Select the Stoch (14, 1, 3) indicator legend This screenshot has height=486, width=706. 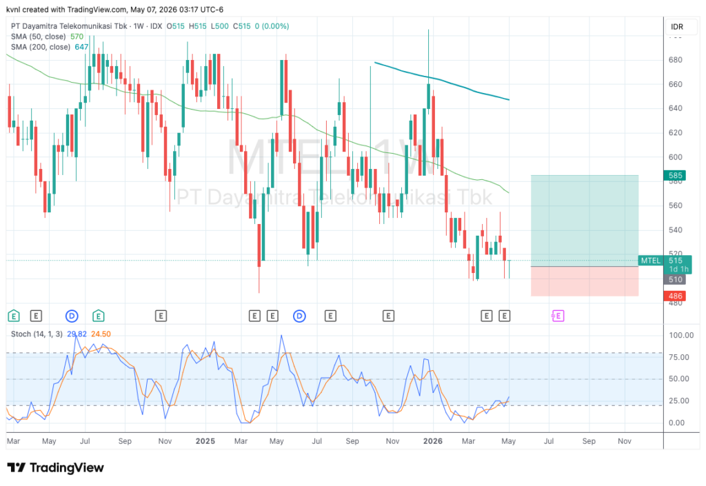(x=37, y=334)
